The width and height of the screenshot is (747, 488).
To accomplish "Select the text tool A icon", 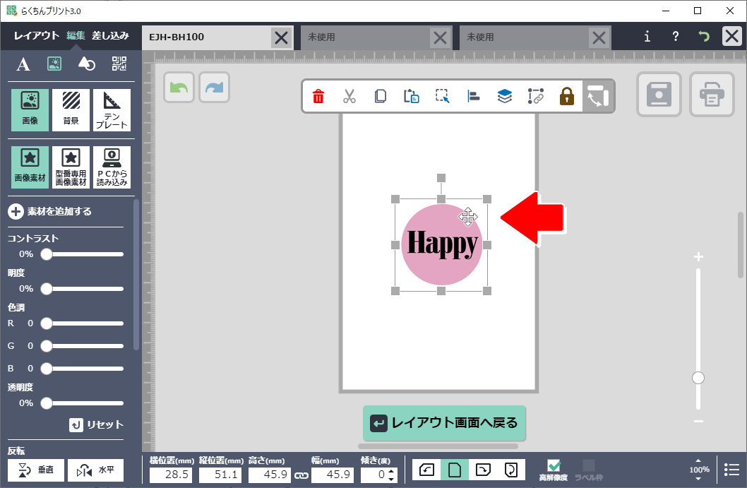I will (23, 64).
